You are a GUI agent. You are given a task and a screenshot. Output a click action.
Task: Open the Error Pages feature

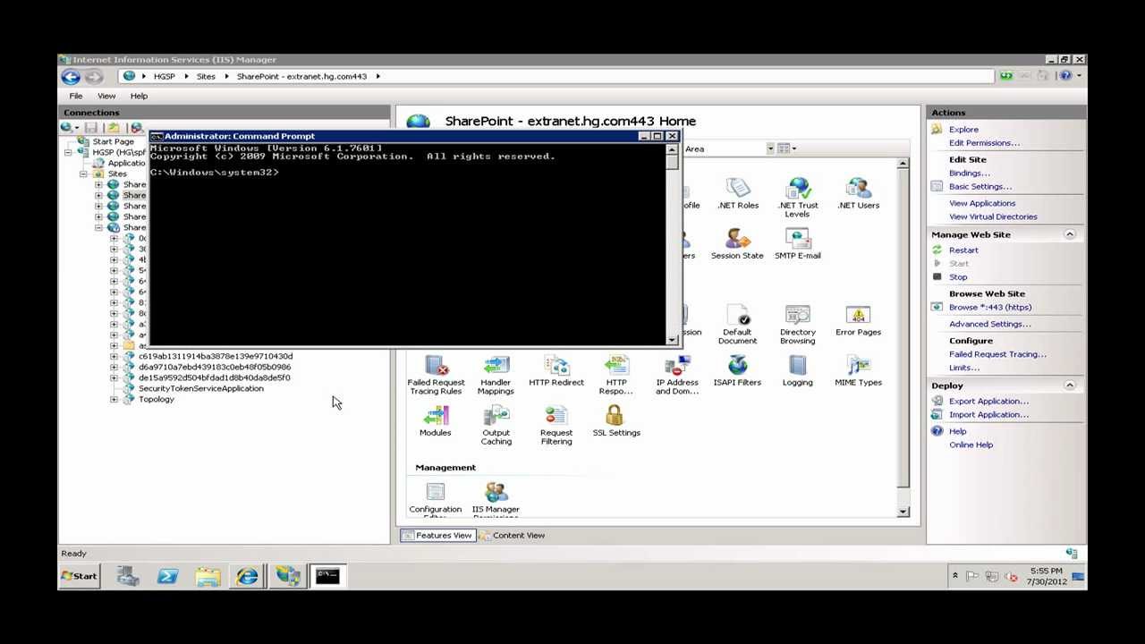pyautogui.click(x=858, y=320)
